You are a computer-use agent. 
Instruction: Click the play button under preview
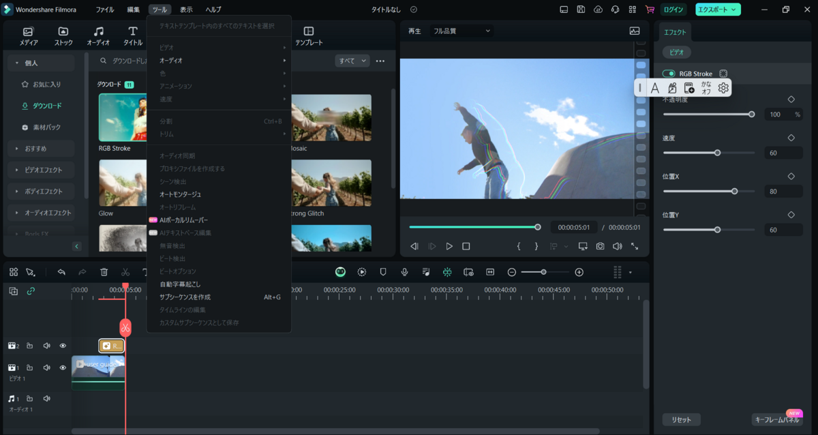(449, 246)
